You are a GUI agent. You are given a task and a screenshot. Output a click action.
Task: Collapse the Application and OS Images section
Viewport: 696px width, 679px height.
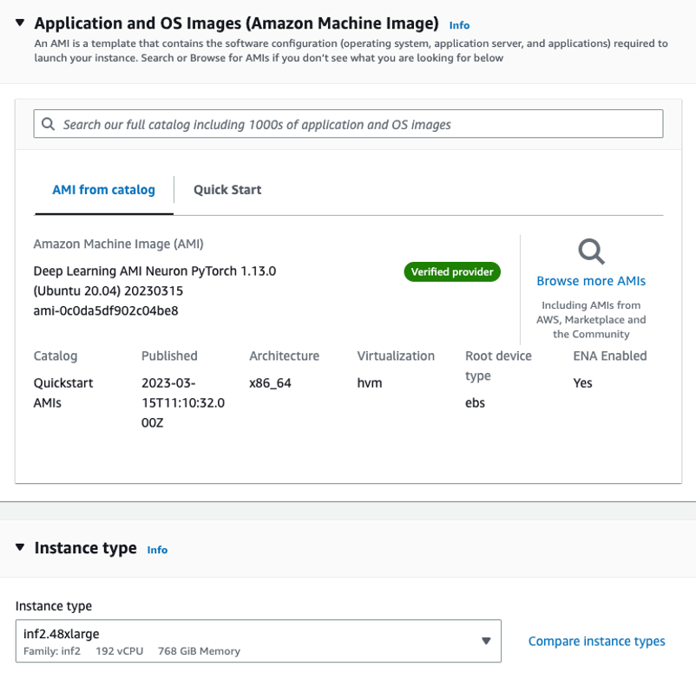click(21, 23)
